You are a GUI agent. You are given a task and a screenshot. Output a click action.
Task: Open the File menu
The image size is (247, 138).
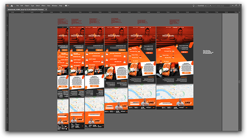tap(18, 6)
